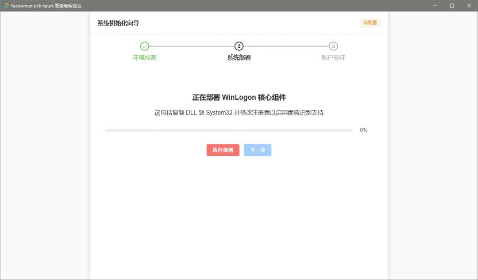Select the 系统部署 step label
The width and height of the screenshot is (478, 280).
239,57
